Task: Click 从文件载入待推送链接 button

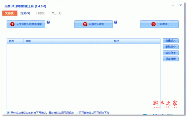Action: 26,24
